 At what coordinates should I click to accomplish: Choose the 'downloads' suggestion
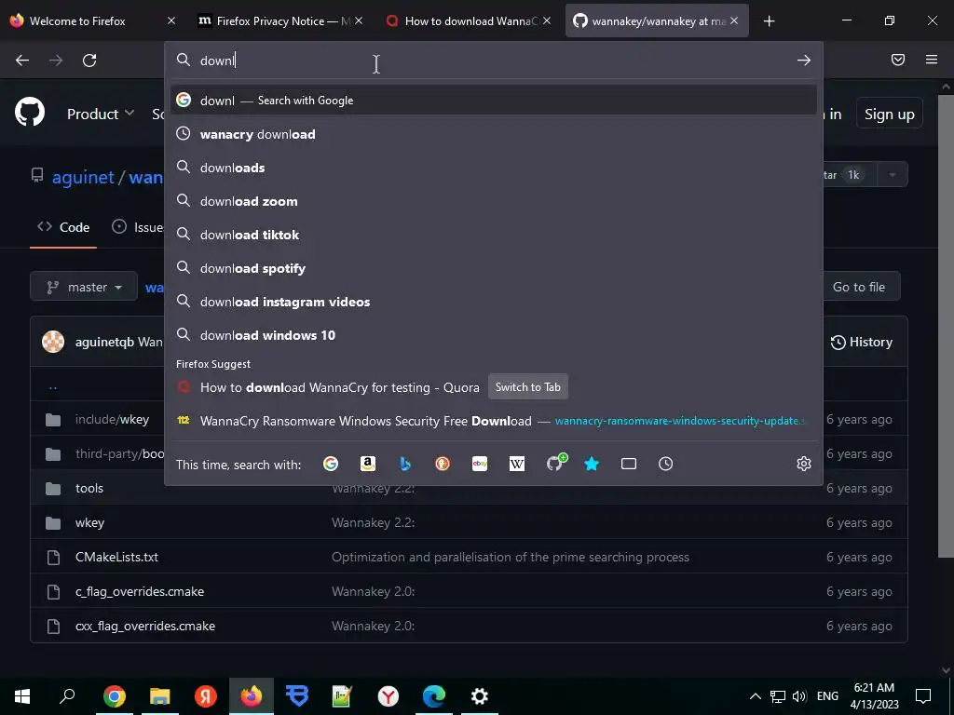click(x=494, y=168)
